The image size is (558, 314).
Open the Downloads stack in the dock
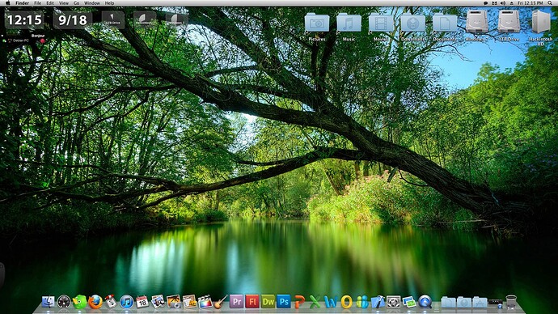pos(464,303)
